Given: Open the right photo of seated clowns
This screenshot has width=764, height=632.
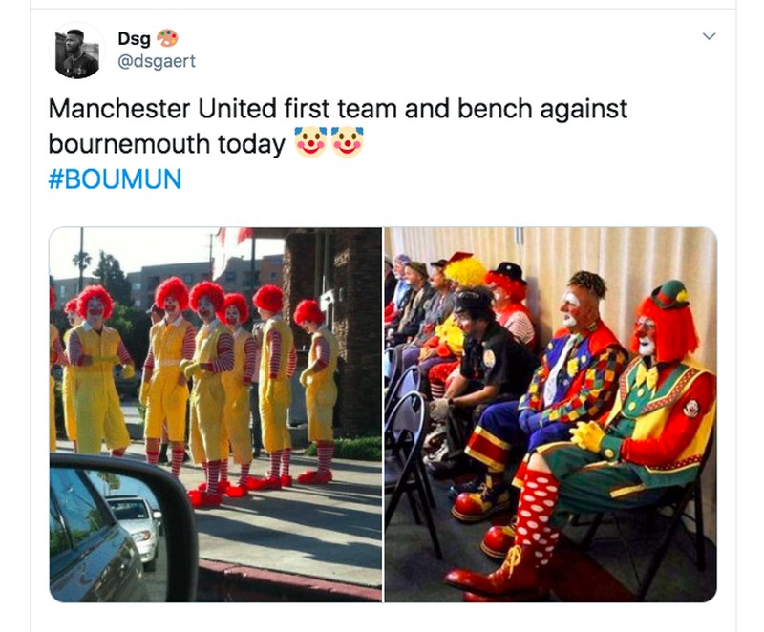Looking at the screenshot, I should [551, 414].
